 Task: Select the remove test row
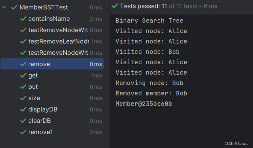tap(52, 64)
